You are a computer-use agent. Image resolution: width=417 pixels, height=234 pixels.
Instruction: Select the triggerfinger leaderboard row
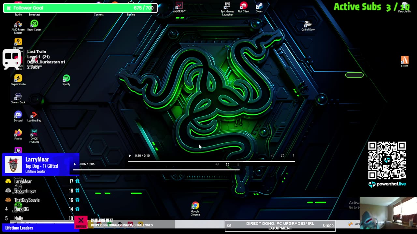click(42, 191)
